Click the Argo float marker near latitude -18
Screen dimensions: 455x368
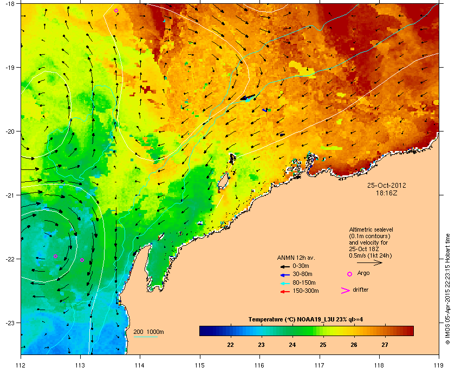[116, 11]
